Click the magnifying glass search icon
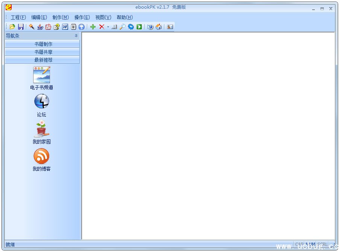This screenshot has height=252, width=340. click(x=123, y=27)
